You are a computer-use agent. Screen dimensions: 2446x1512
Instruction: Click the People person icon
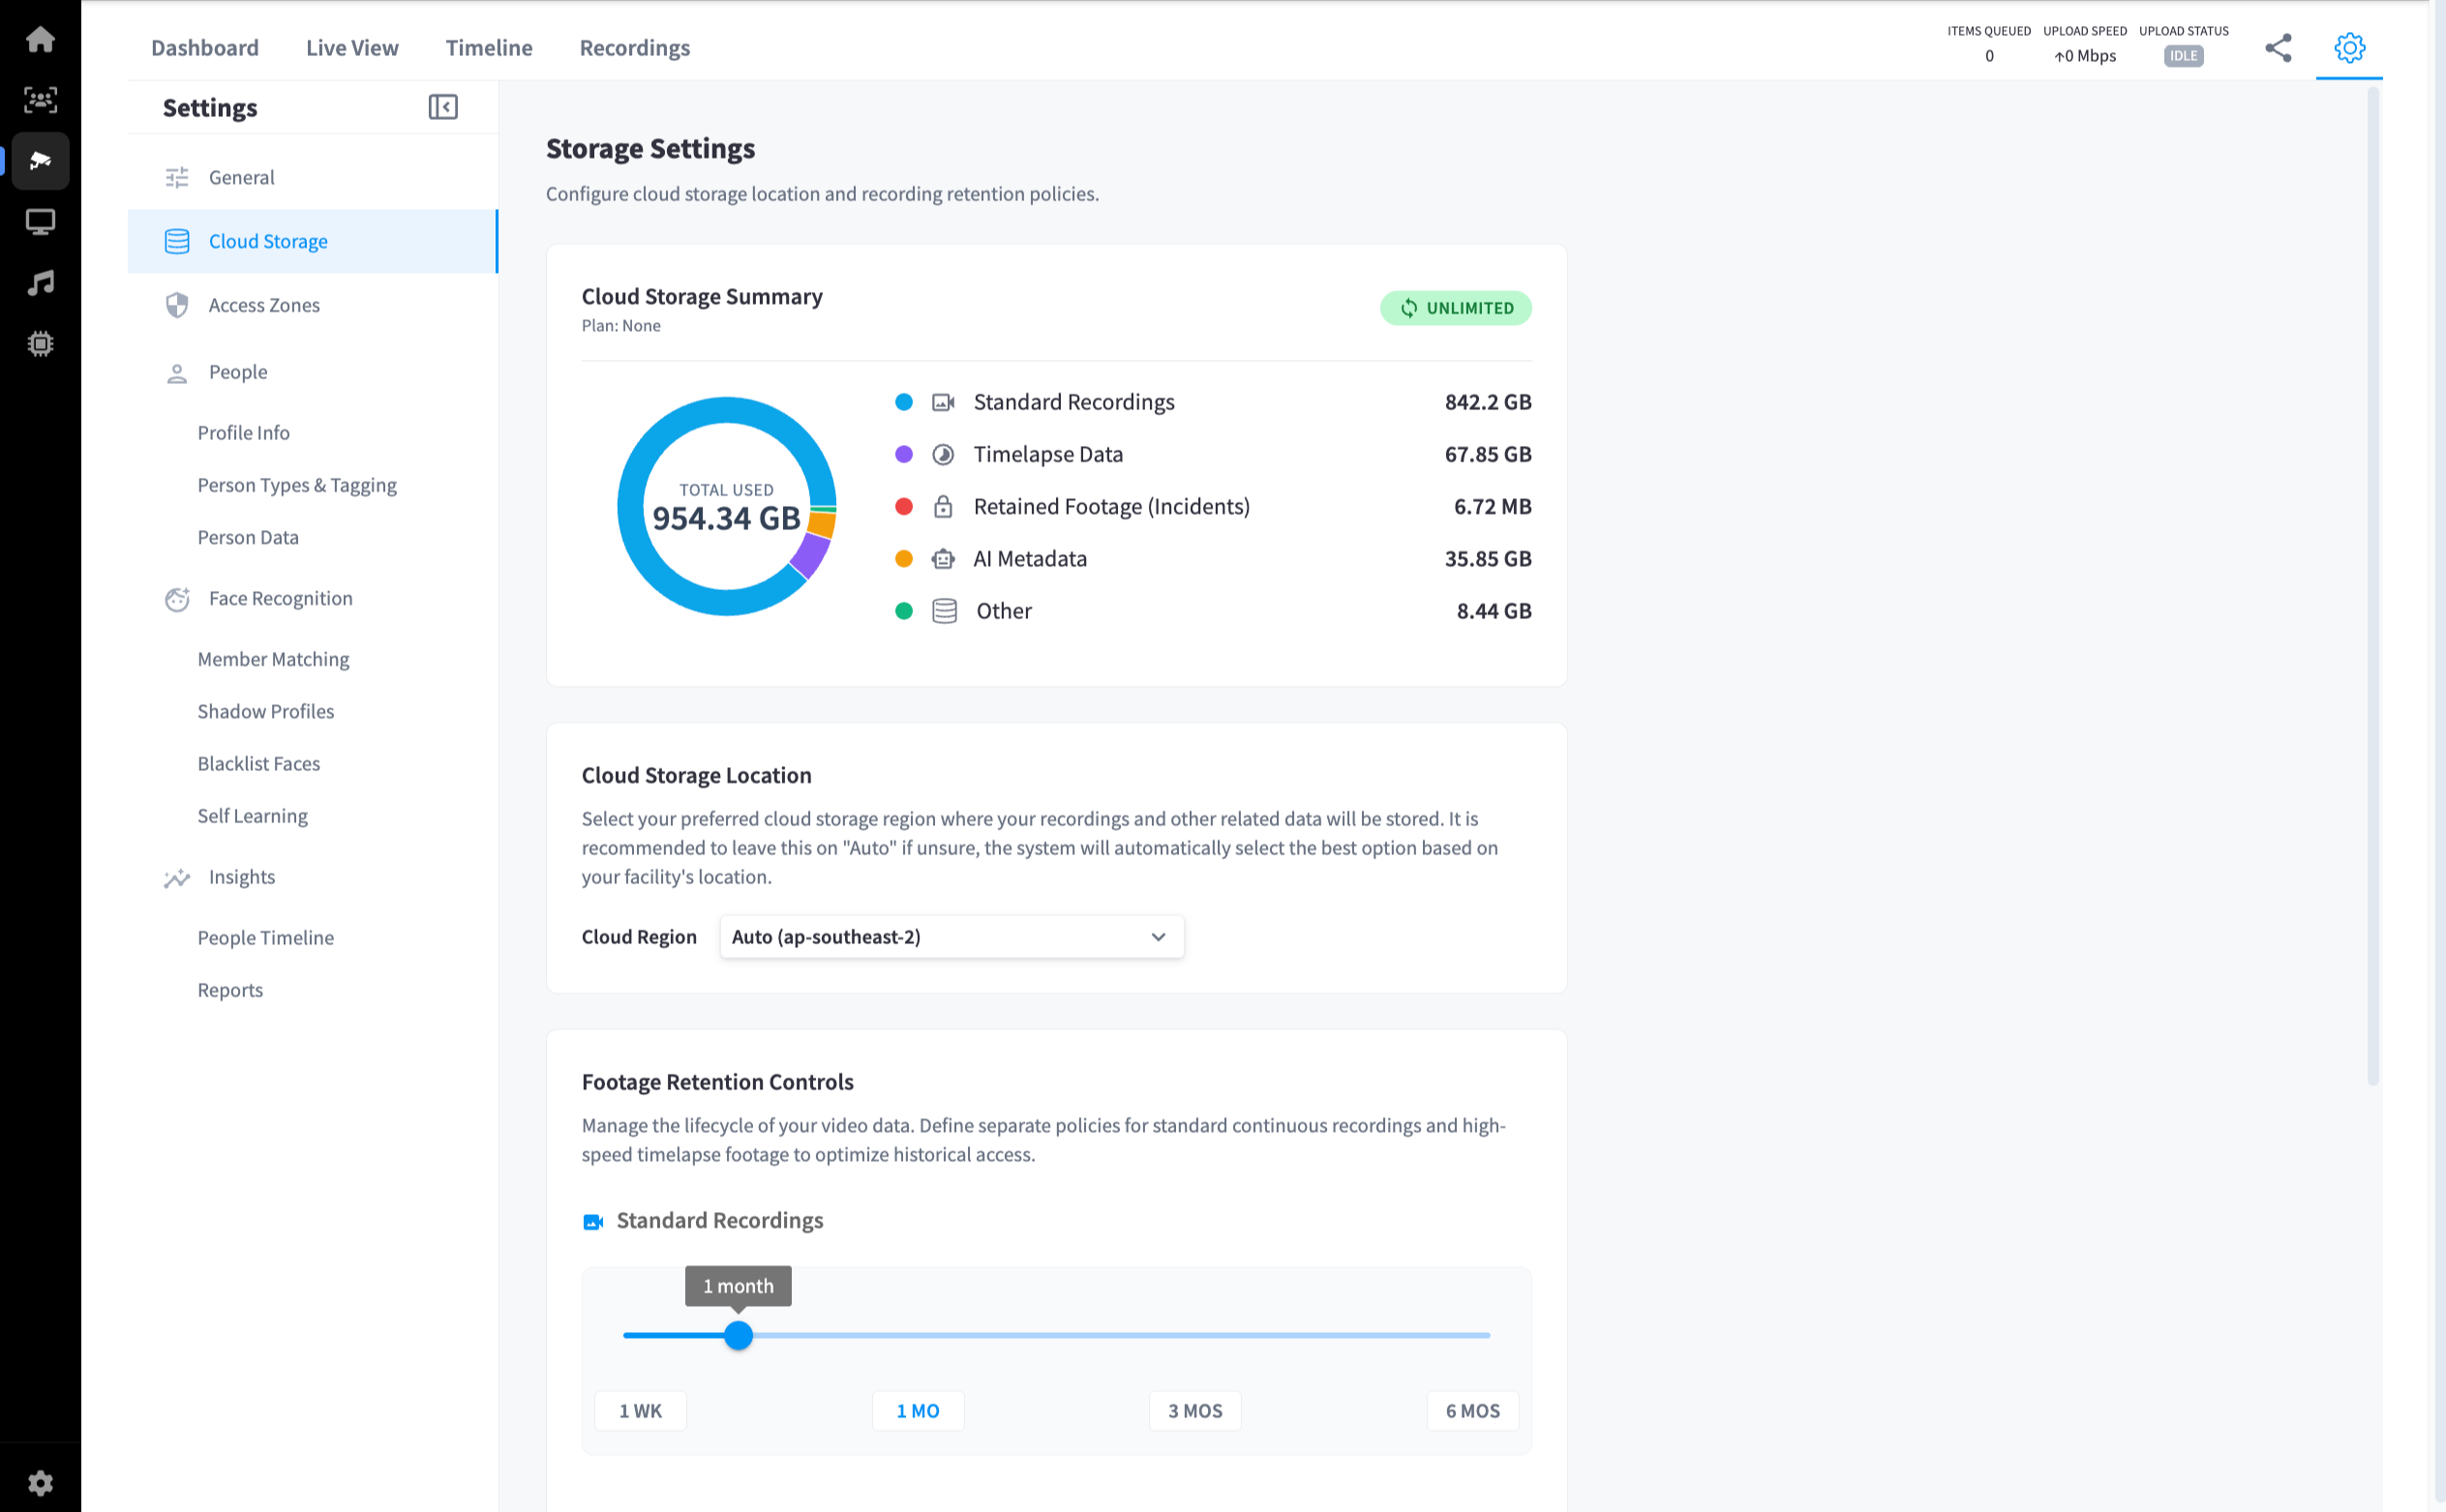177,373
